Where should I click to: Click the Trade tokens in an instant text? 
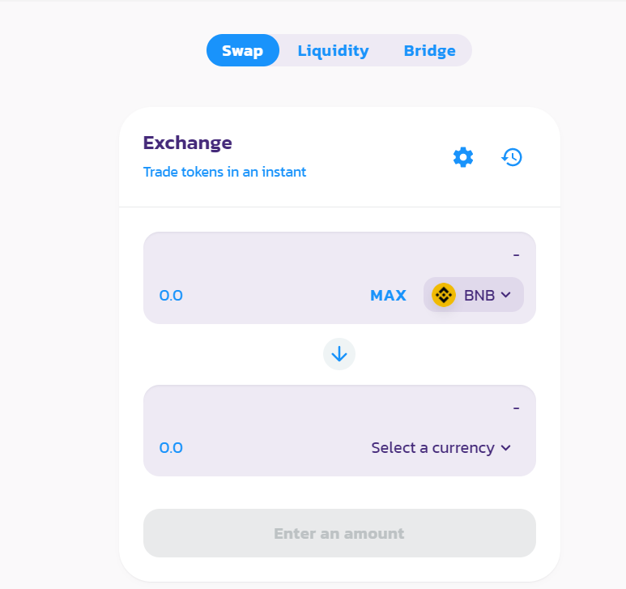click(x=224, y=172)
